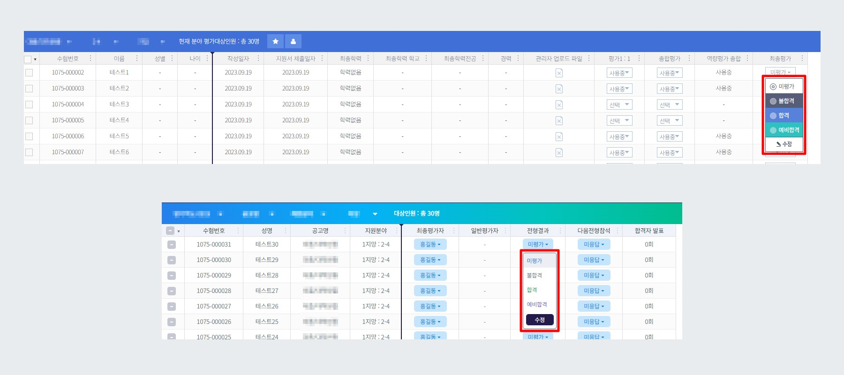The height and width of the screenshot is (375, 844).
Task: Click uploaded file icon for 1075-000003 row
Action: point(559,89)
